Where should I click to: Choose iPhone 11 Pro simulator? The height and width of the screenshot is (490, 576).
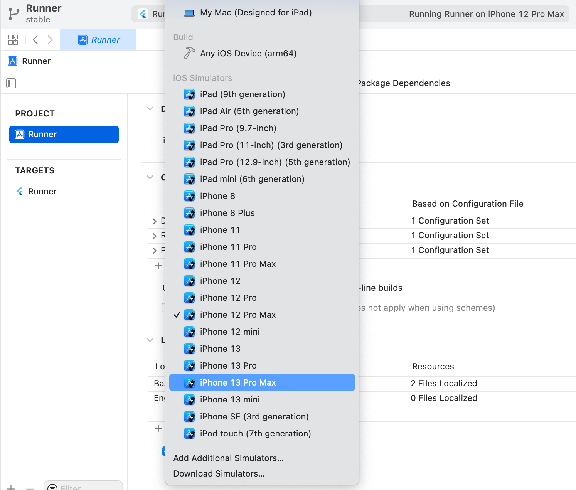click(262, 247)
